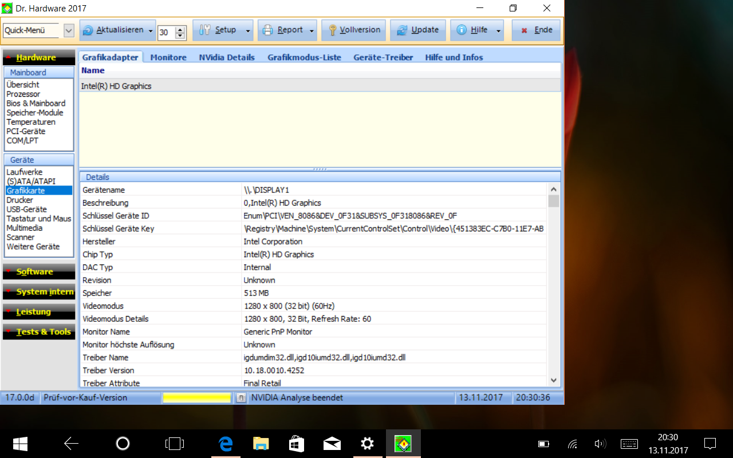
Task: Click the Update toolbar button
Action: coord(417,30)
